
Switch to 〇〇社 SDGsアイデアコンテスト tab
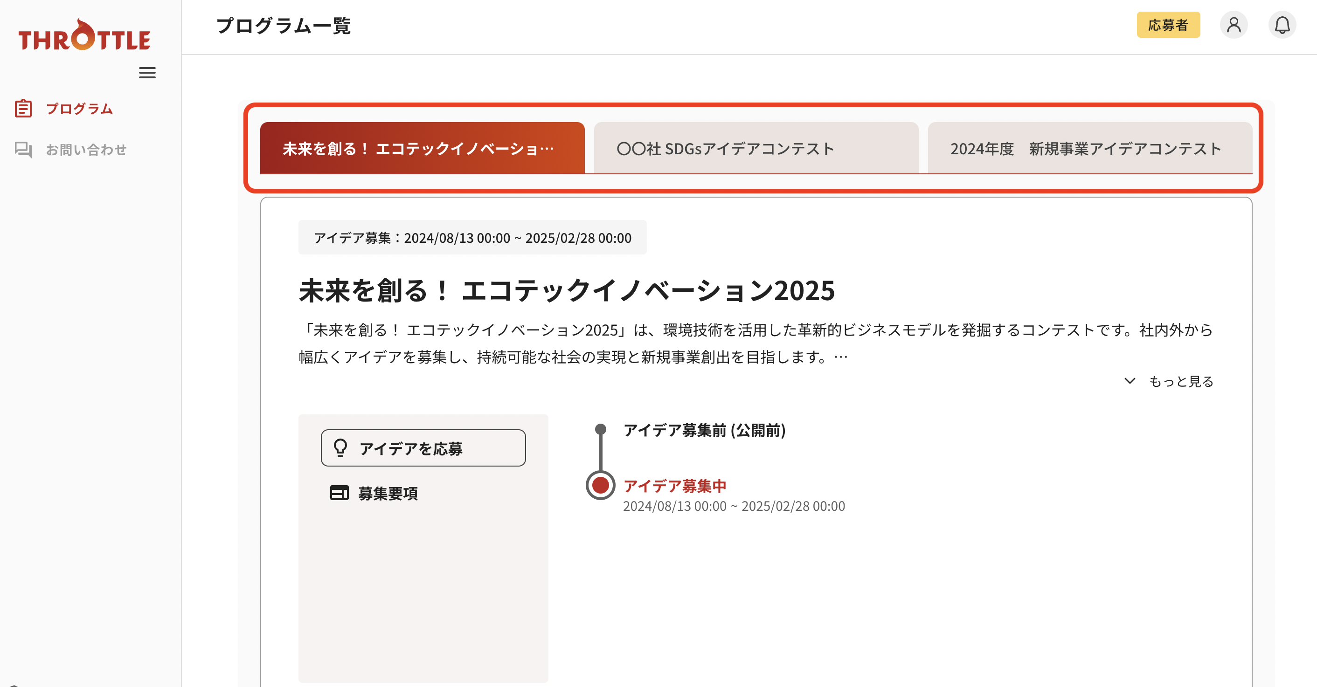point(756,148)
